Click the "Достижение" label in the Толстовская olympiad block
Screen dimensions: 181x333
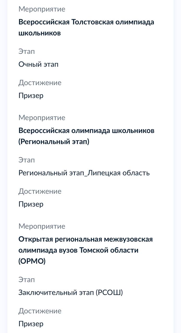40,82
